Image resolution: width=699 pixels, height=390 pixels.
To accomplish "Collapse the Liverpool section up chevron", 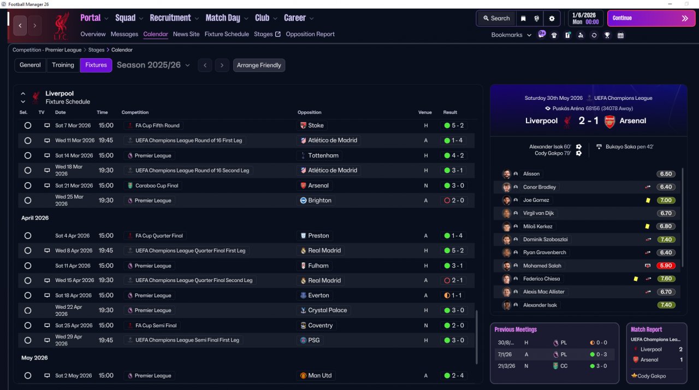I will [x=23, y=94].
